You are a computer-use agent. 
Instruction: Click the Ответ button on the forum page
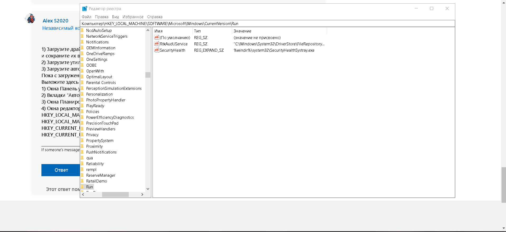61,170
